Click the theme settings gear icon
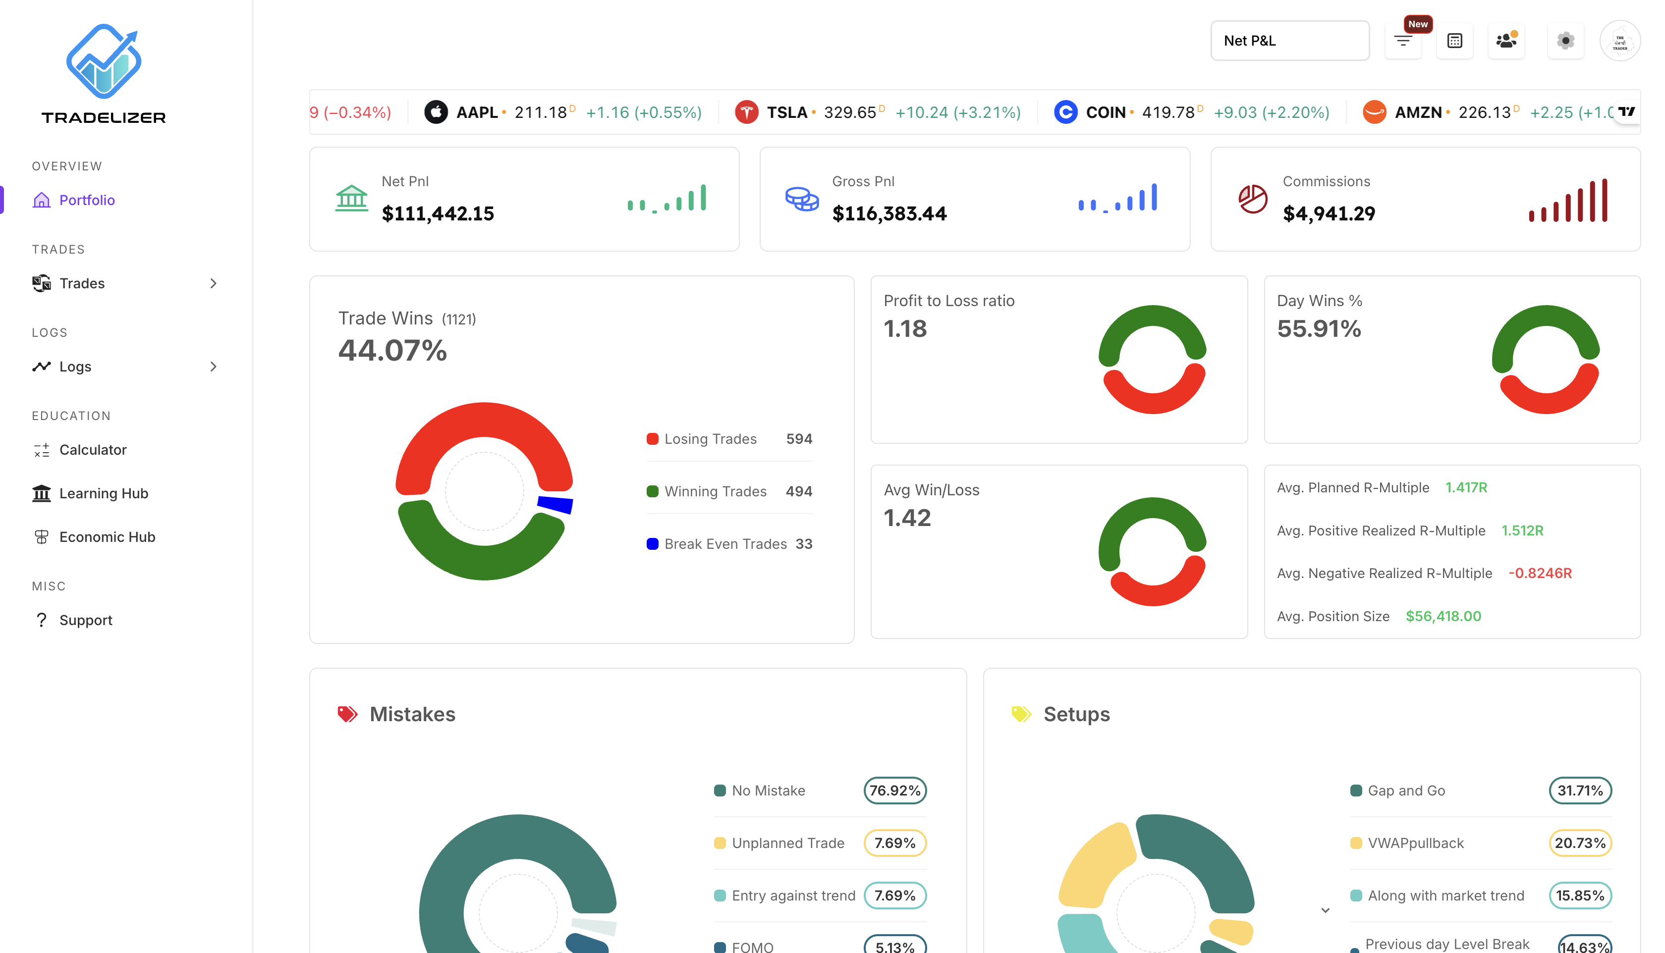Viewport: 1665px width, 953px height. (1565, 41)
